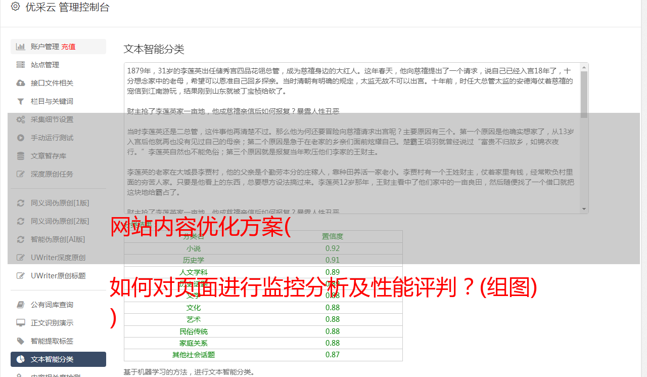The image size is (647, 377).
Task: Click the text area scrollbar down arrow
Action: click(x=584, y=209)
